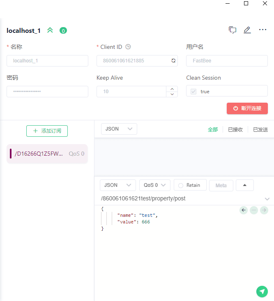Go to next payload with right arrow icon
274x301 pixels.
264,210
